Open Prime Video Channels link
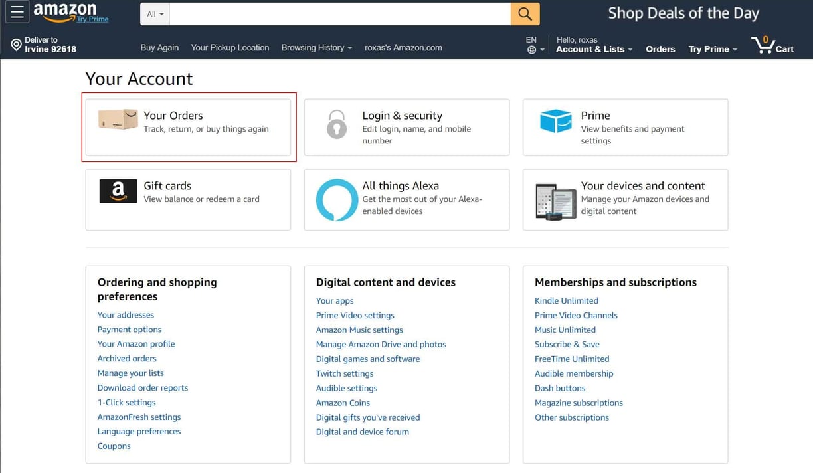The height and width of the screenshot is (473, 813). 576,316
